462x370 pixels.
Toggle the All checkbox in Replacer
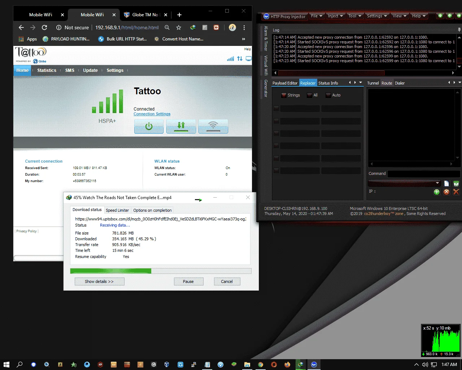pyautogui.click(x=310, y=95)
